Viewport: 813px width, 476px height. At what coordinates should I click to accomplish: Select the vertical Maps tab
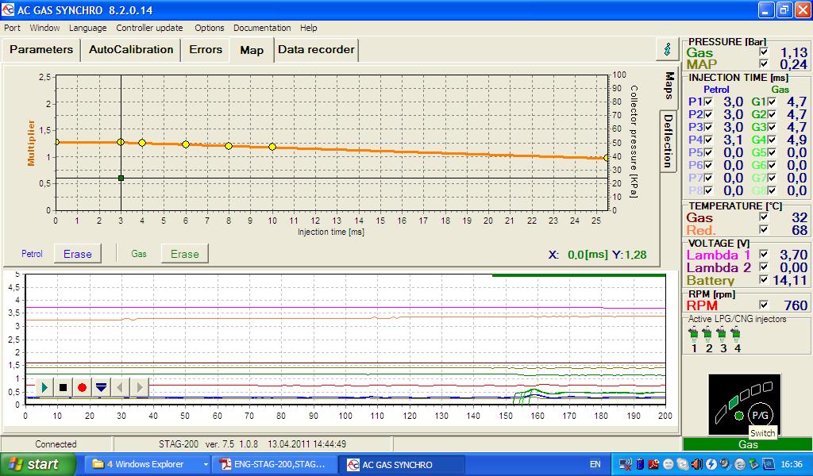point(669,86)
